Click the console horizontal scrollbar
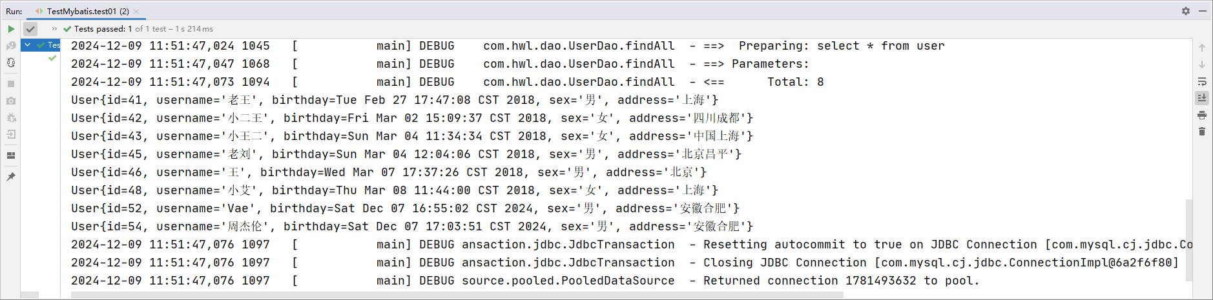 (457, 295)
